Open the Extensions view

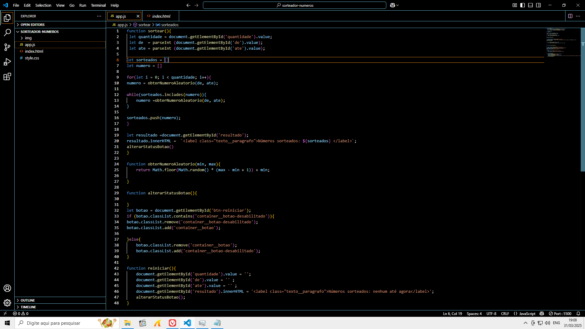click(x=7, y=76)
